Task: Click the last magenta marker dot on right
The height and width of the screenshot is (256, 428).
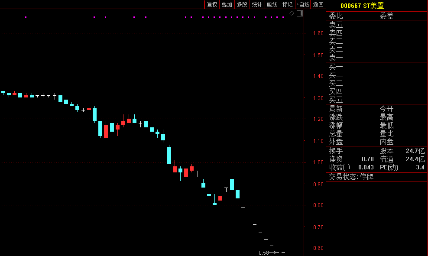Action: [x=283, y=17]
